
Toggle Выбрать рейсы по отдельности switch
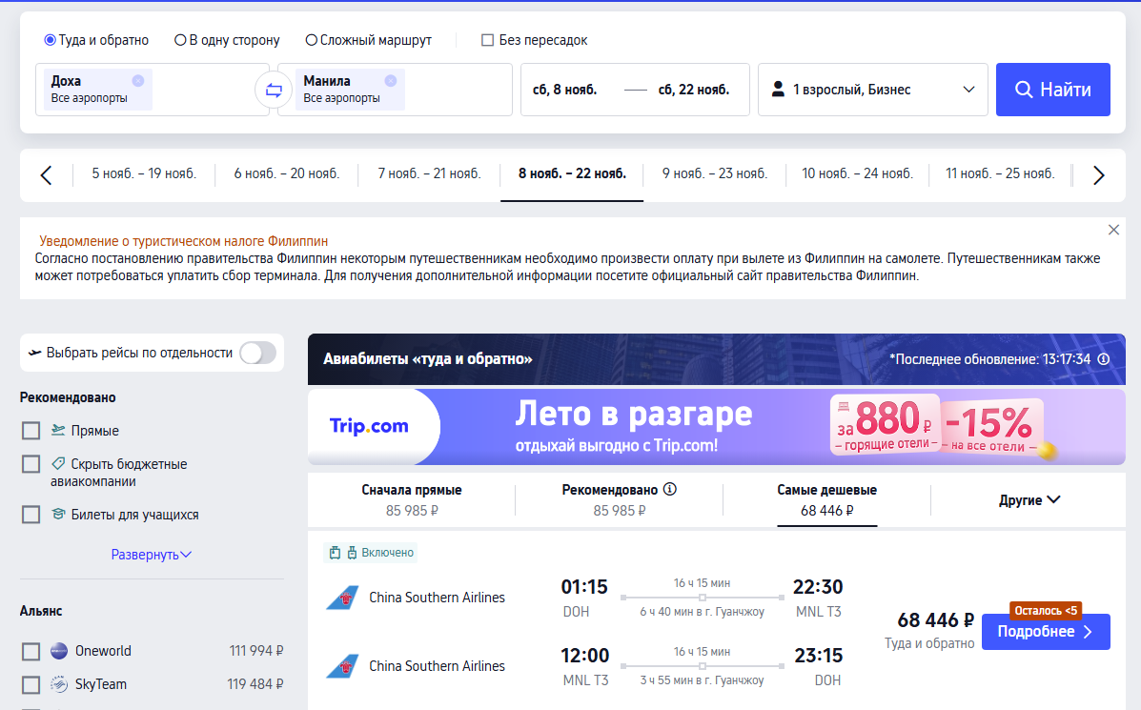(x=258, y=353)
